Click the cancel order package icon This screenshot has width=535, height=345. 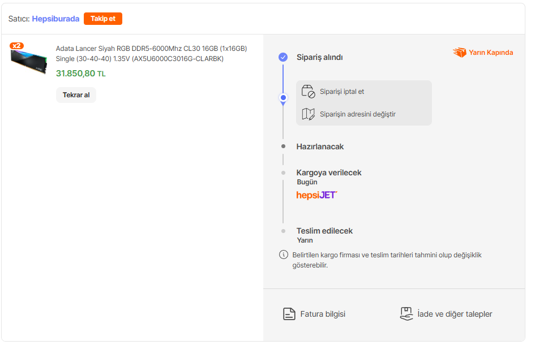tap(308, 92)
